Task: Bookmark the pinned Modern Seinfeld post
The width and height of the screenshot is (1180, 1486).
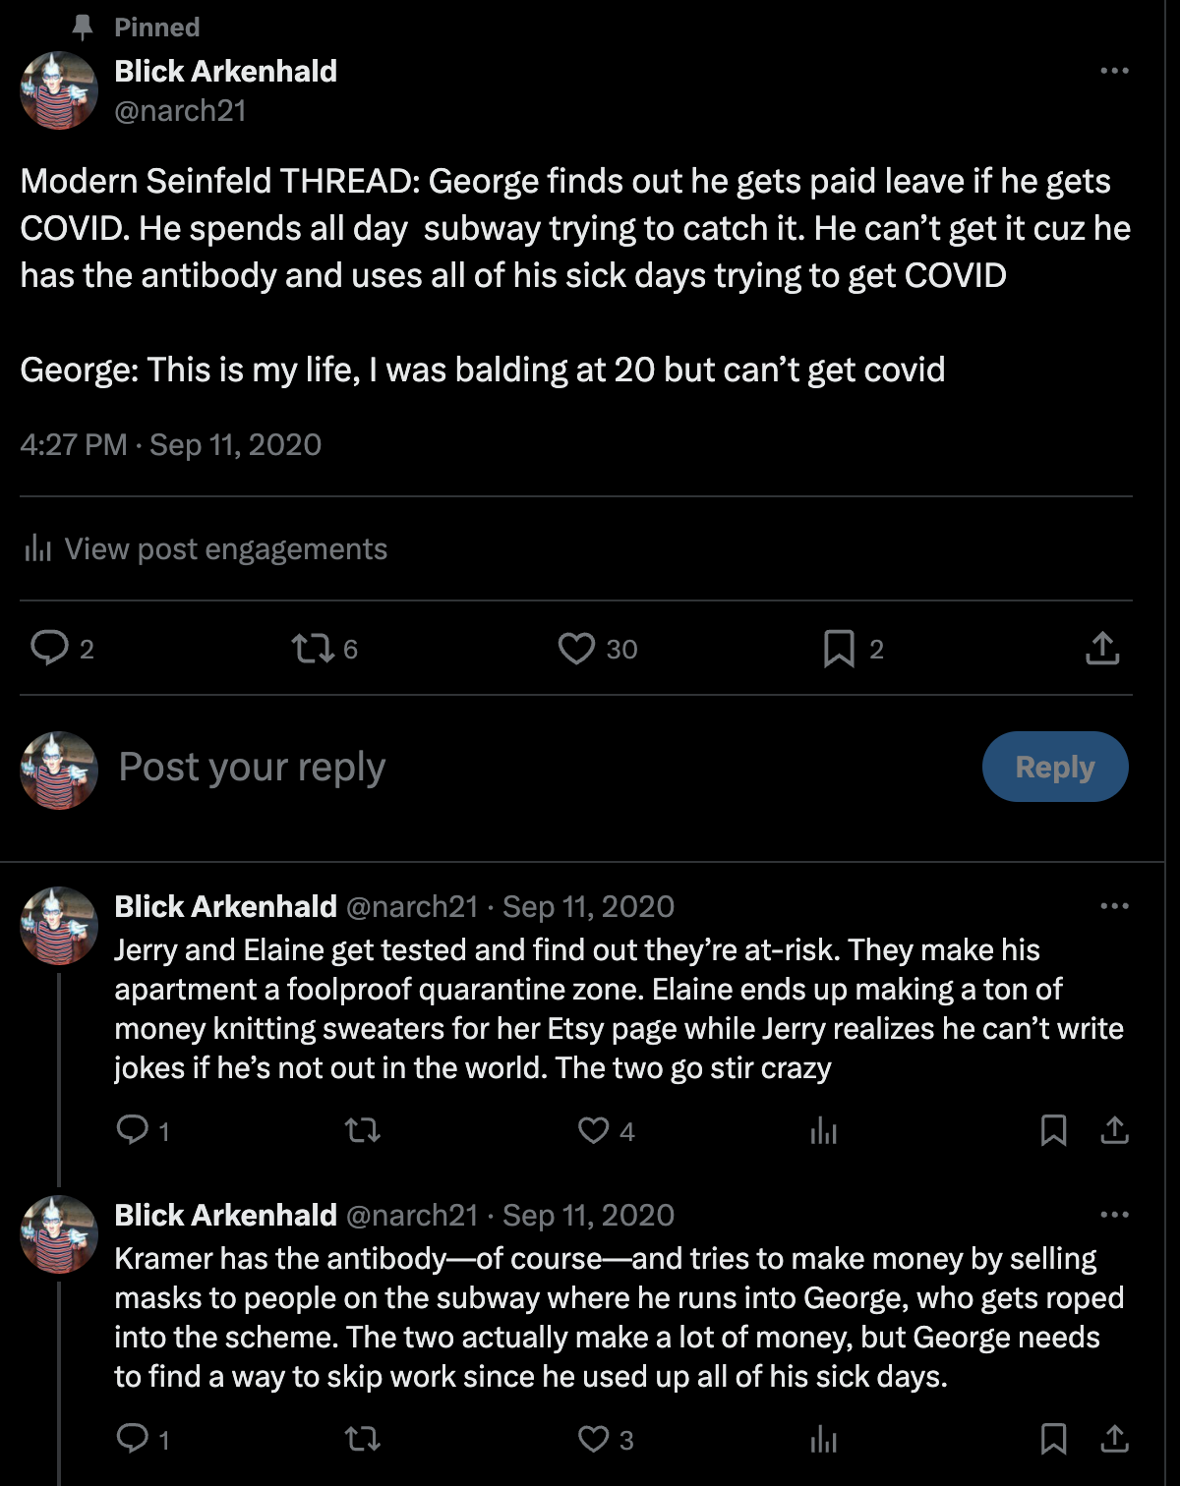Action: (x=839, y=649)
